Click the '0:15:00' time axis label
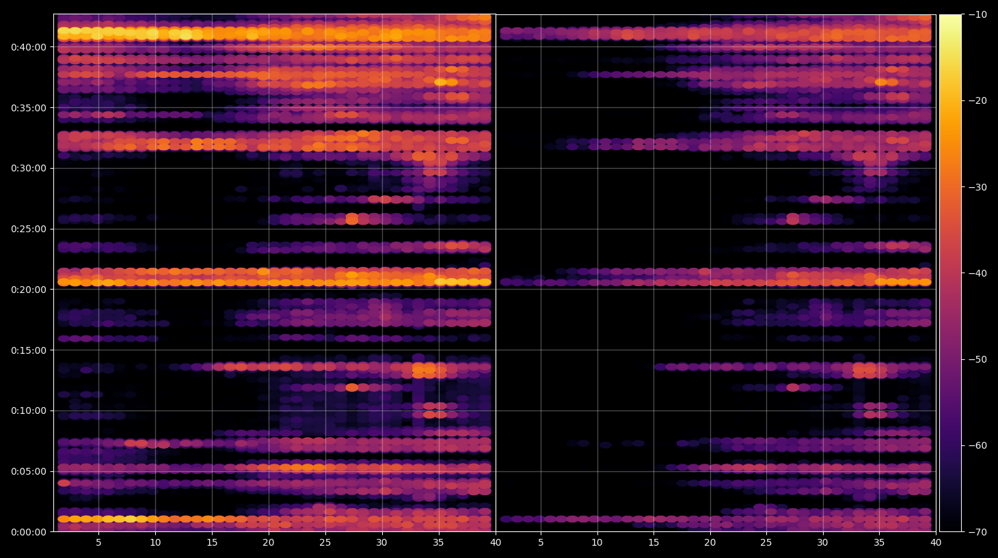This screenshot has width=998, height=558. pyautogui.click(x=28, y=350)
